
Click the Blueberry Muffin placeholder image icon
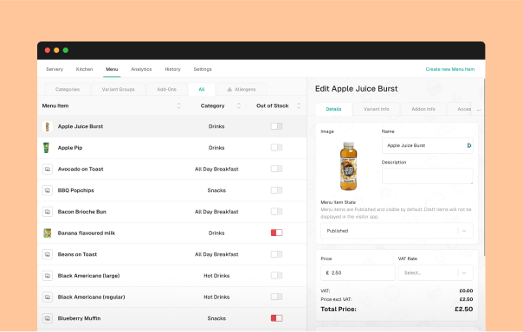(48, 318)
